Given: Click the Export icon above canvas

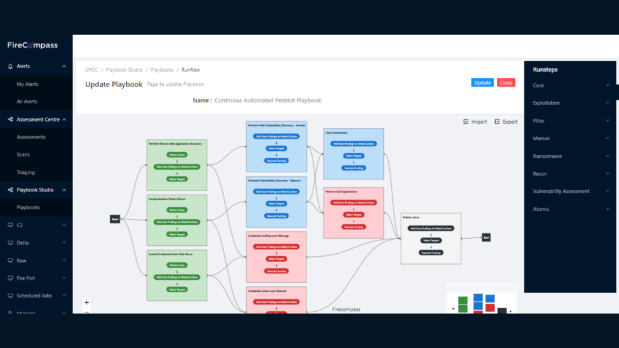Looking at the screenshot, I should 497,121.
